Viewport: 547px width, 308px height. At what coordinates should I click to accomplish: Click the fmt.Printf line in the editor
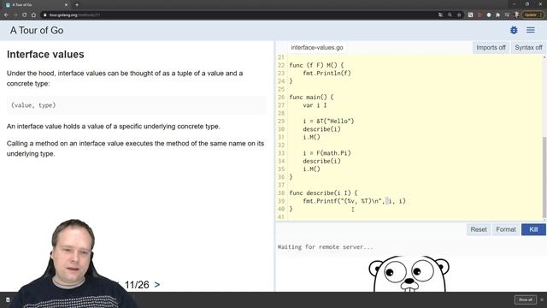(x=354, y=201)
